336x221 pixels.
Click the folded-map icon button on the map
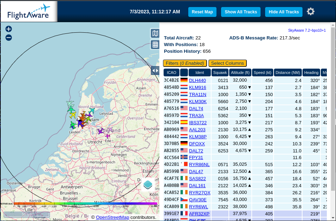155,33
